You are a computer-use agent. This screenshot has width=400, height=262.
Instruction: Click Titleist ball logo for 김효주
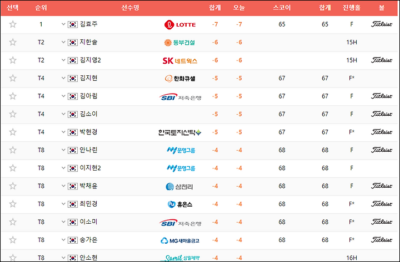381,24
